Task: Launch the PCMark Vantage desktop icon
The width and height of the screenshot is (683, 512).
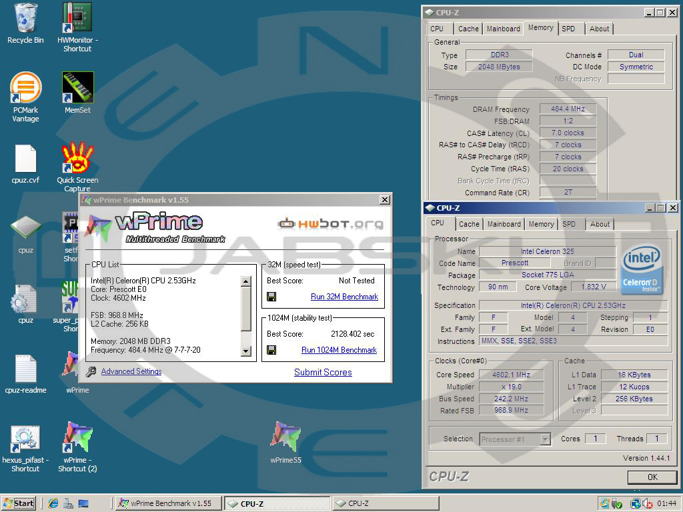Action: click(x=25, y=87)
